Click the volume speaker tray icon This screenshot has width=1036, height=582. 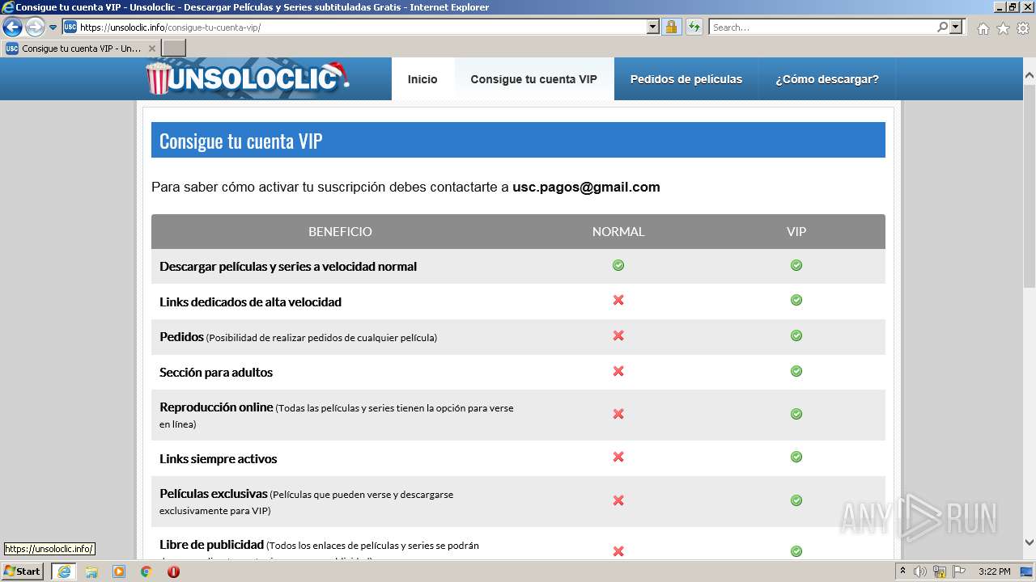[920, 571]
